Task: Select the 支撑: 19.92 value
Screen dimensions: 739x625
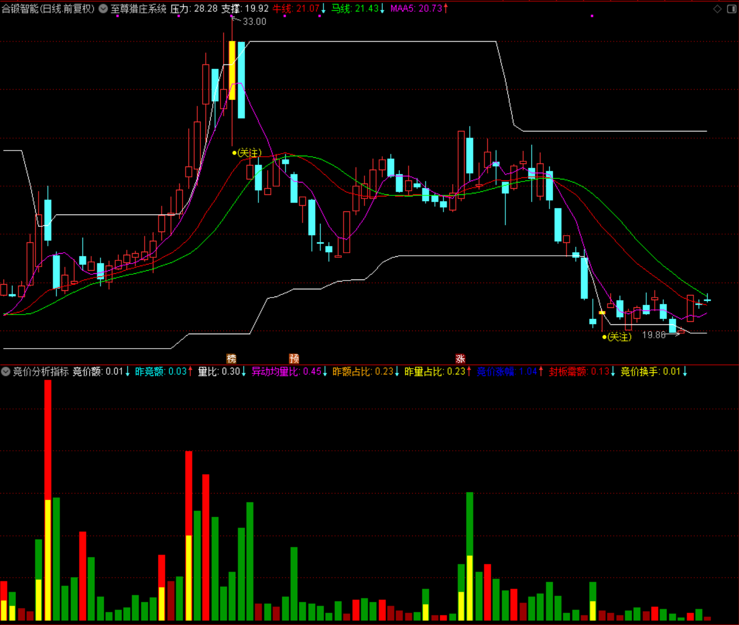Action: (x=245, y=9)
